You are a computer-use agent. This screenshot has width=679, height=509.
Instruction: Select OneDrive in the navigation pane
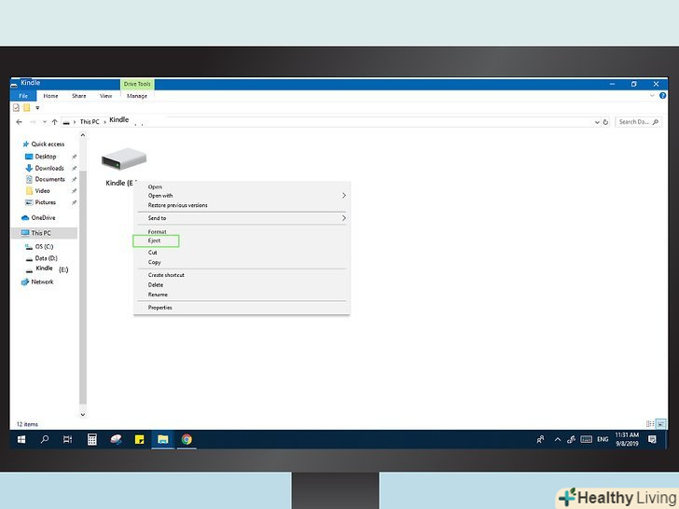[x=43, y=218]
